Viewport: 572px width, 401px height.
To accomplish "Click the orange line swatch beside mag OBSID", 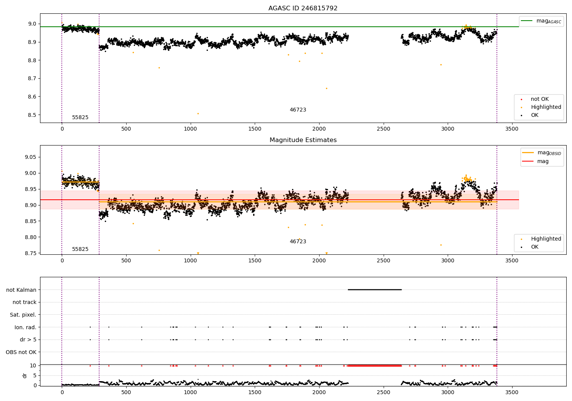I will (x=528, y=153).
